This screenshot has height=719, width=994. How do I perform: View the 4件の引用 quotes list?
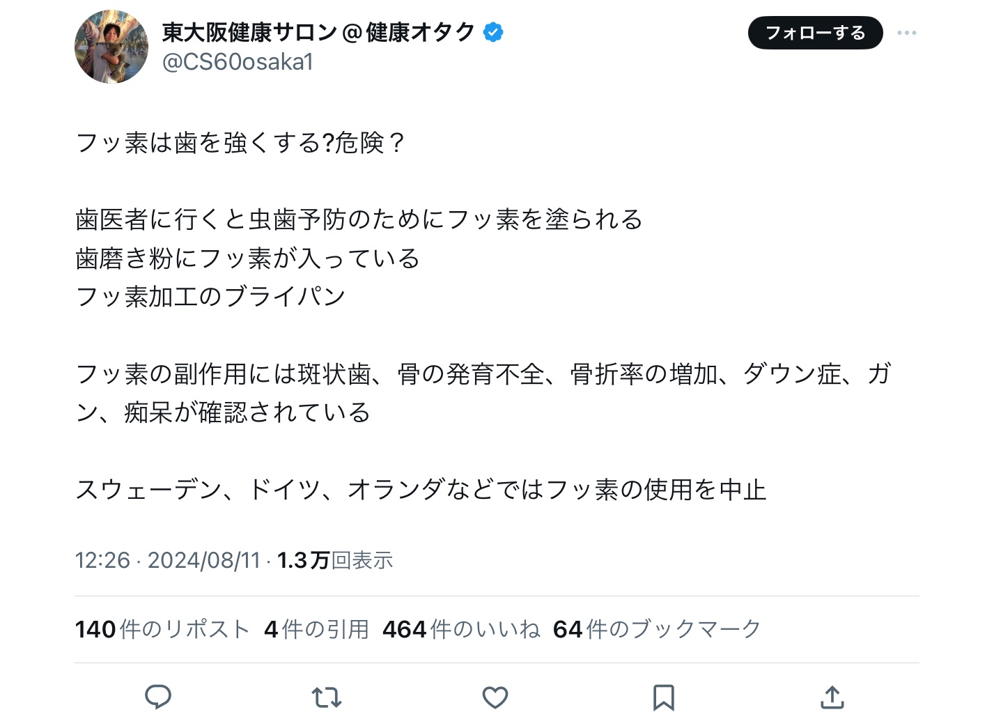click(316, 629)
